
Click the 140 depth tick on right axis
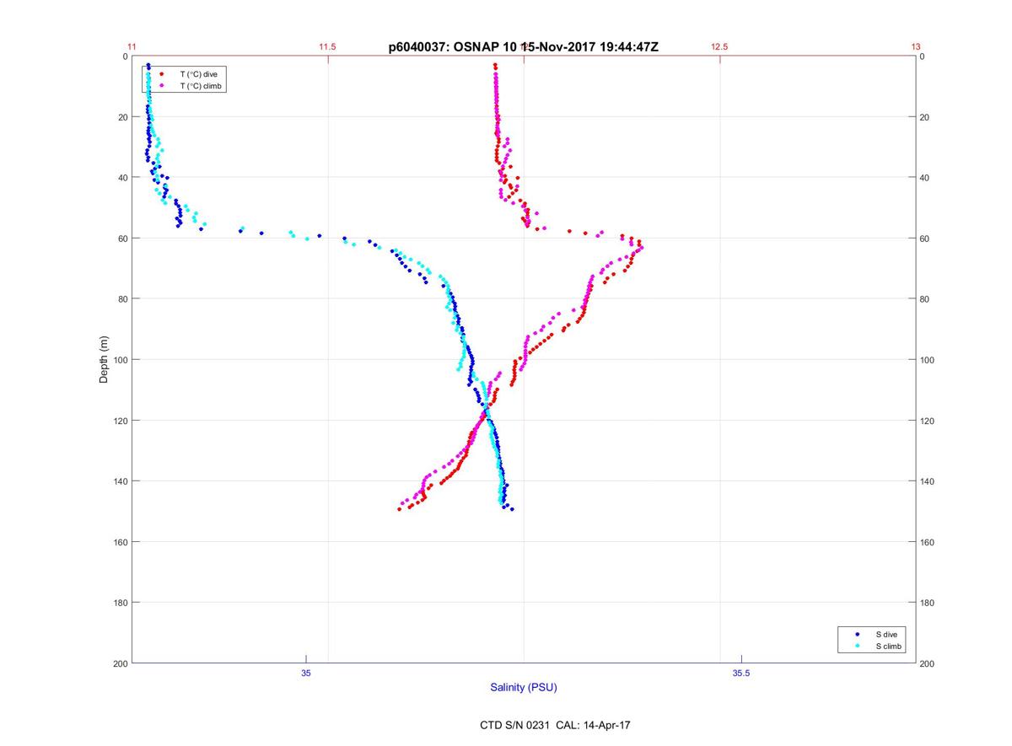pyautogui.click(x=928, y=481)
